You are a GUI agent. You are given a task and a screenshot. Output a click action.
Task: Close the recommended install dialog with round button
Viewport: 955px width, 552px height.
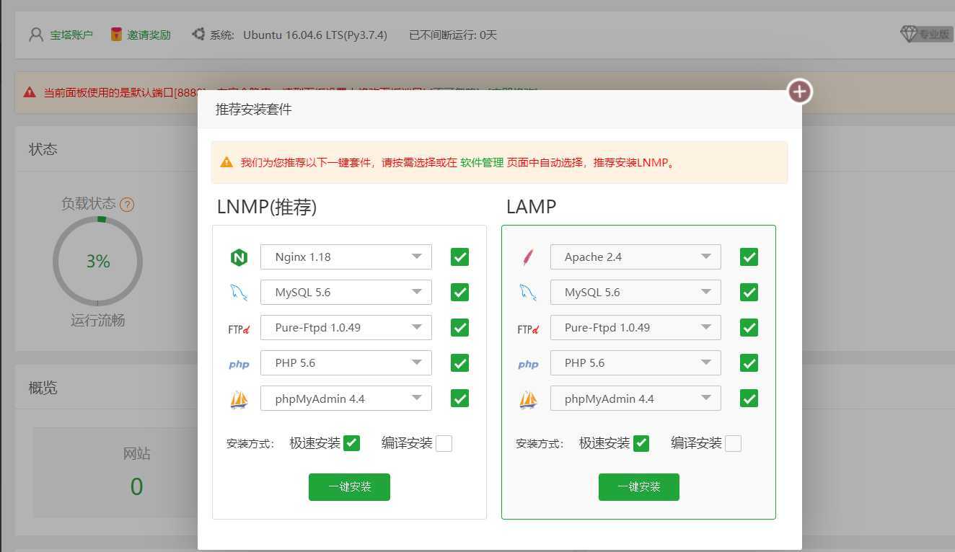tap(799, 92)
